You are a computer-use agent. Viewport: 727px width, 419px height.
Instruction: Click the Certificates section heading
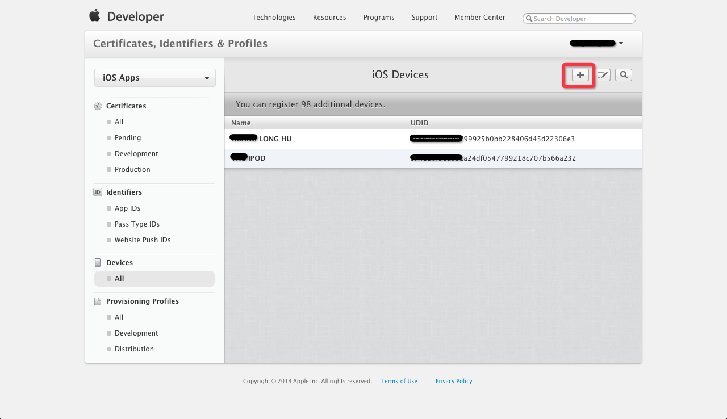tap(126, 106)
